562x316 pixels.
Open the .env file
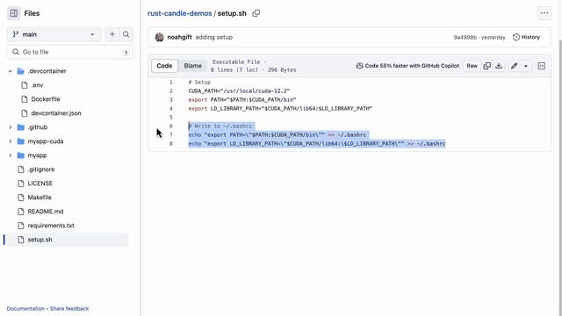pyautogui.click(x=37, y=85)
